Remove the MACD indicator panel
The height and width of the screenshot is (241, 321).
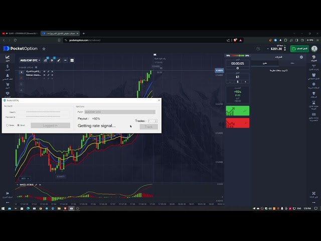point(40,185)
